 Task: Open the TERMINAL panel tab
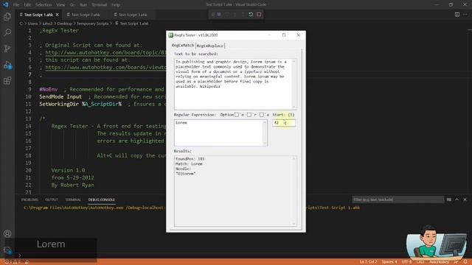pyautogui.click(x=73, y=199)
